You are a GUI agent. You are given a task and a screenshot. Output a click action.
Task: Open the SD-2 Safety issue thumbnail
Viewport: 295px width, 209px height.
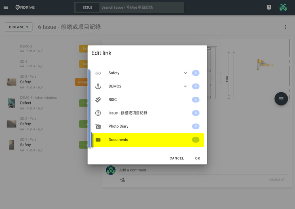click(x=11, y=124)
